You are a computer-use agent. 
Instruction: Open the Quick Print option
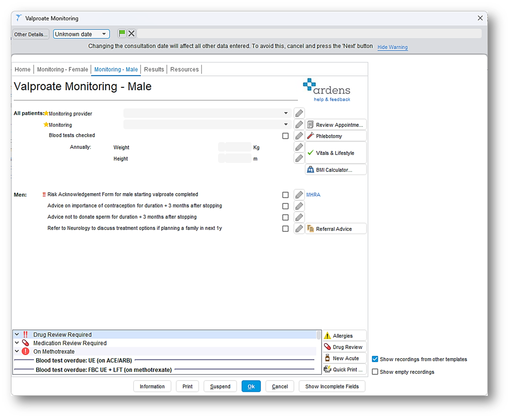tap(344, 369)
